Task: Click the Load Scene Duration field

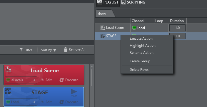Action: (177, 28)
